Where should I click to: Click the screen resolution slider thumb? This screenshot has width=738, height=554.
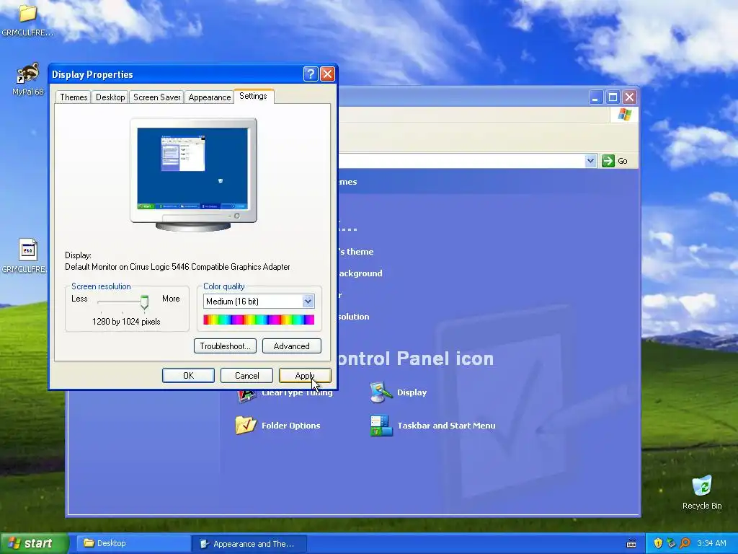144,302
